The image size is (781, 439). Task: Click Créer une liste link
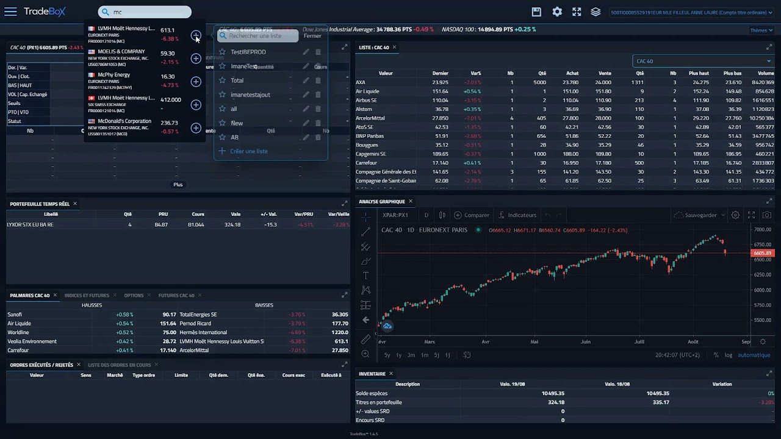tap(248, 151)
